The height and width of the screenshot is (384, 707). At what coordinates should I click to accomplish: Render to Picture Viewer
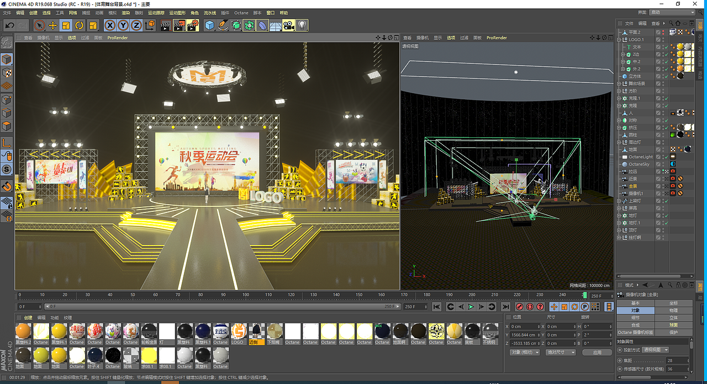pos(179,25)
